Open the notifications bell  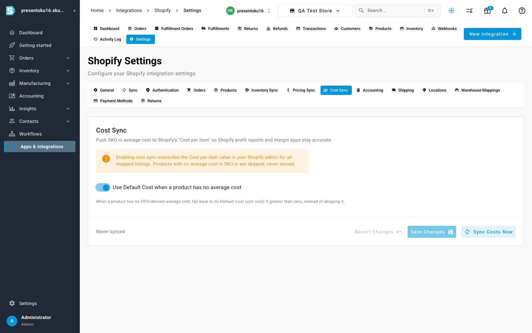click(x=505, y=11)
